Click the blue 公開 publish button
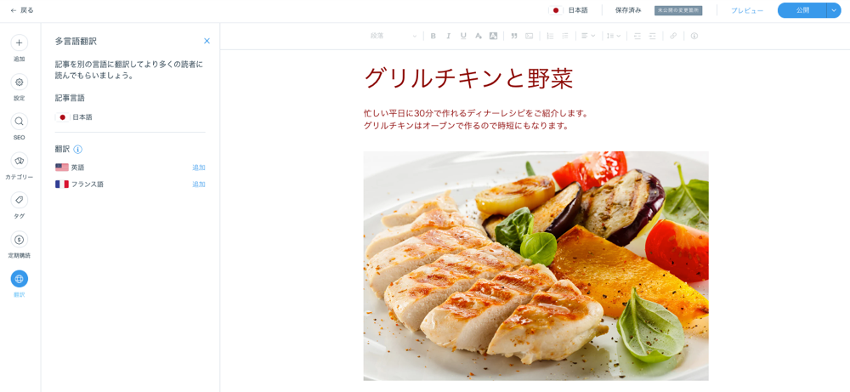The image size is (850, 392). pos(802,10)
